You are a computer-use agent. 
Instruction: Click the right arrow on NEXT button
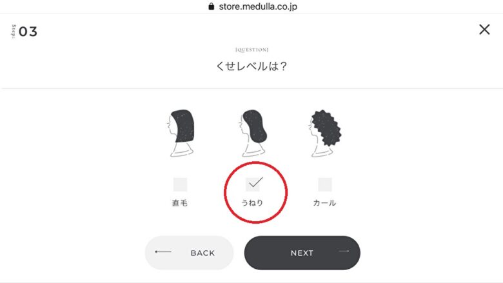[344, 251]
